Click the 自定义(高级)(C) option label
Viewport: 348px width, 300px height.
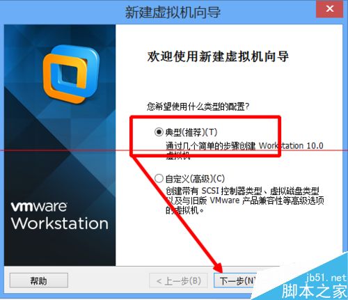195,179
